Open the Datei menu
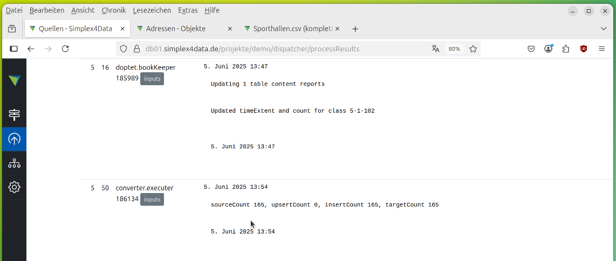Screen dimensions: 616x261 point(14,10)
